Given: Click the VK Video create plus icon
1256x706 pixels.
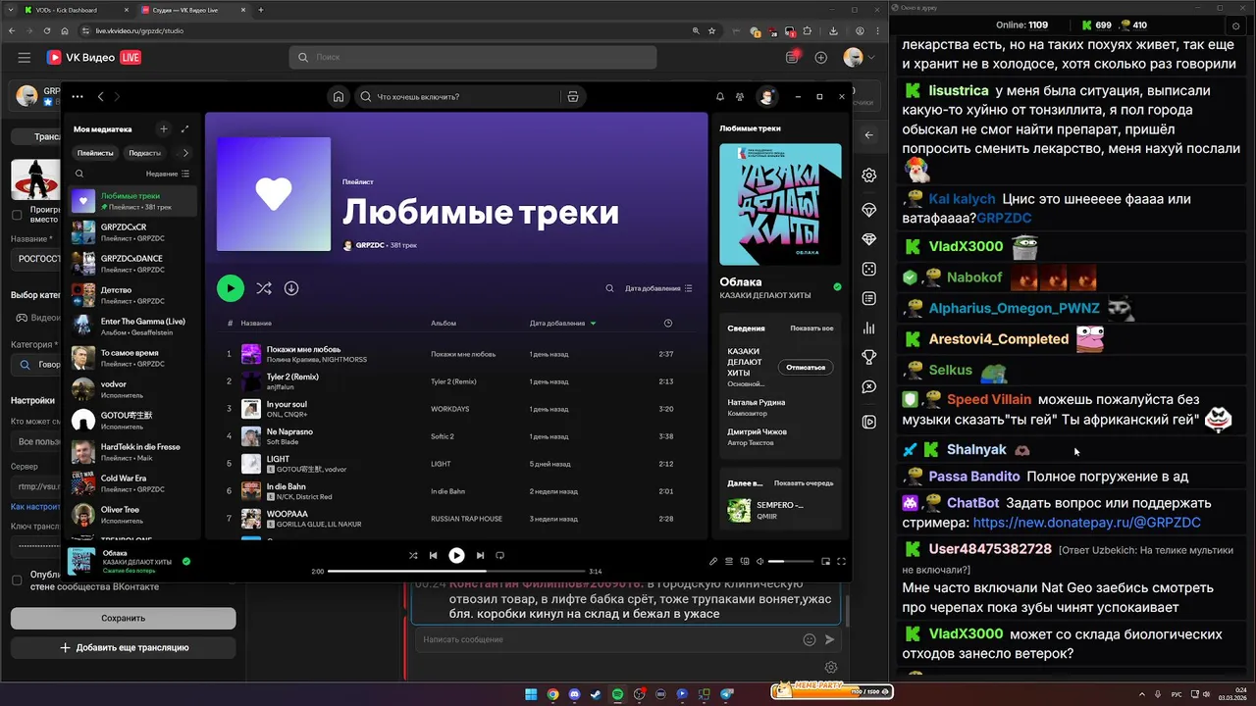Looking at the screenshot, I should click(x=821, y=58).
